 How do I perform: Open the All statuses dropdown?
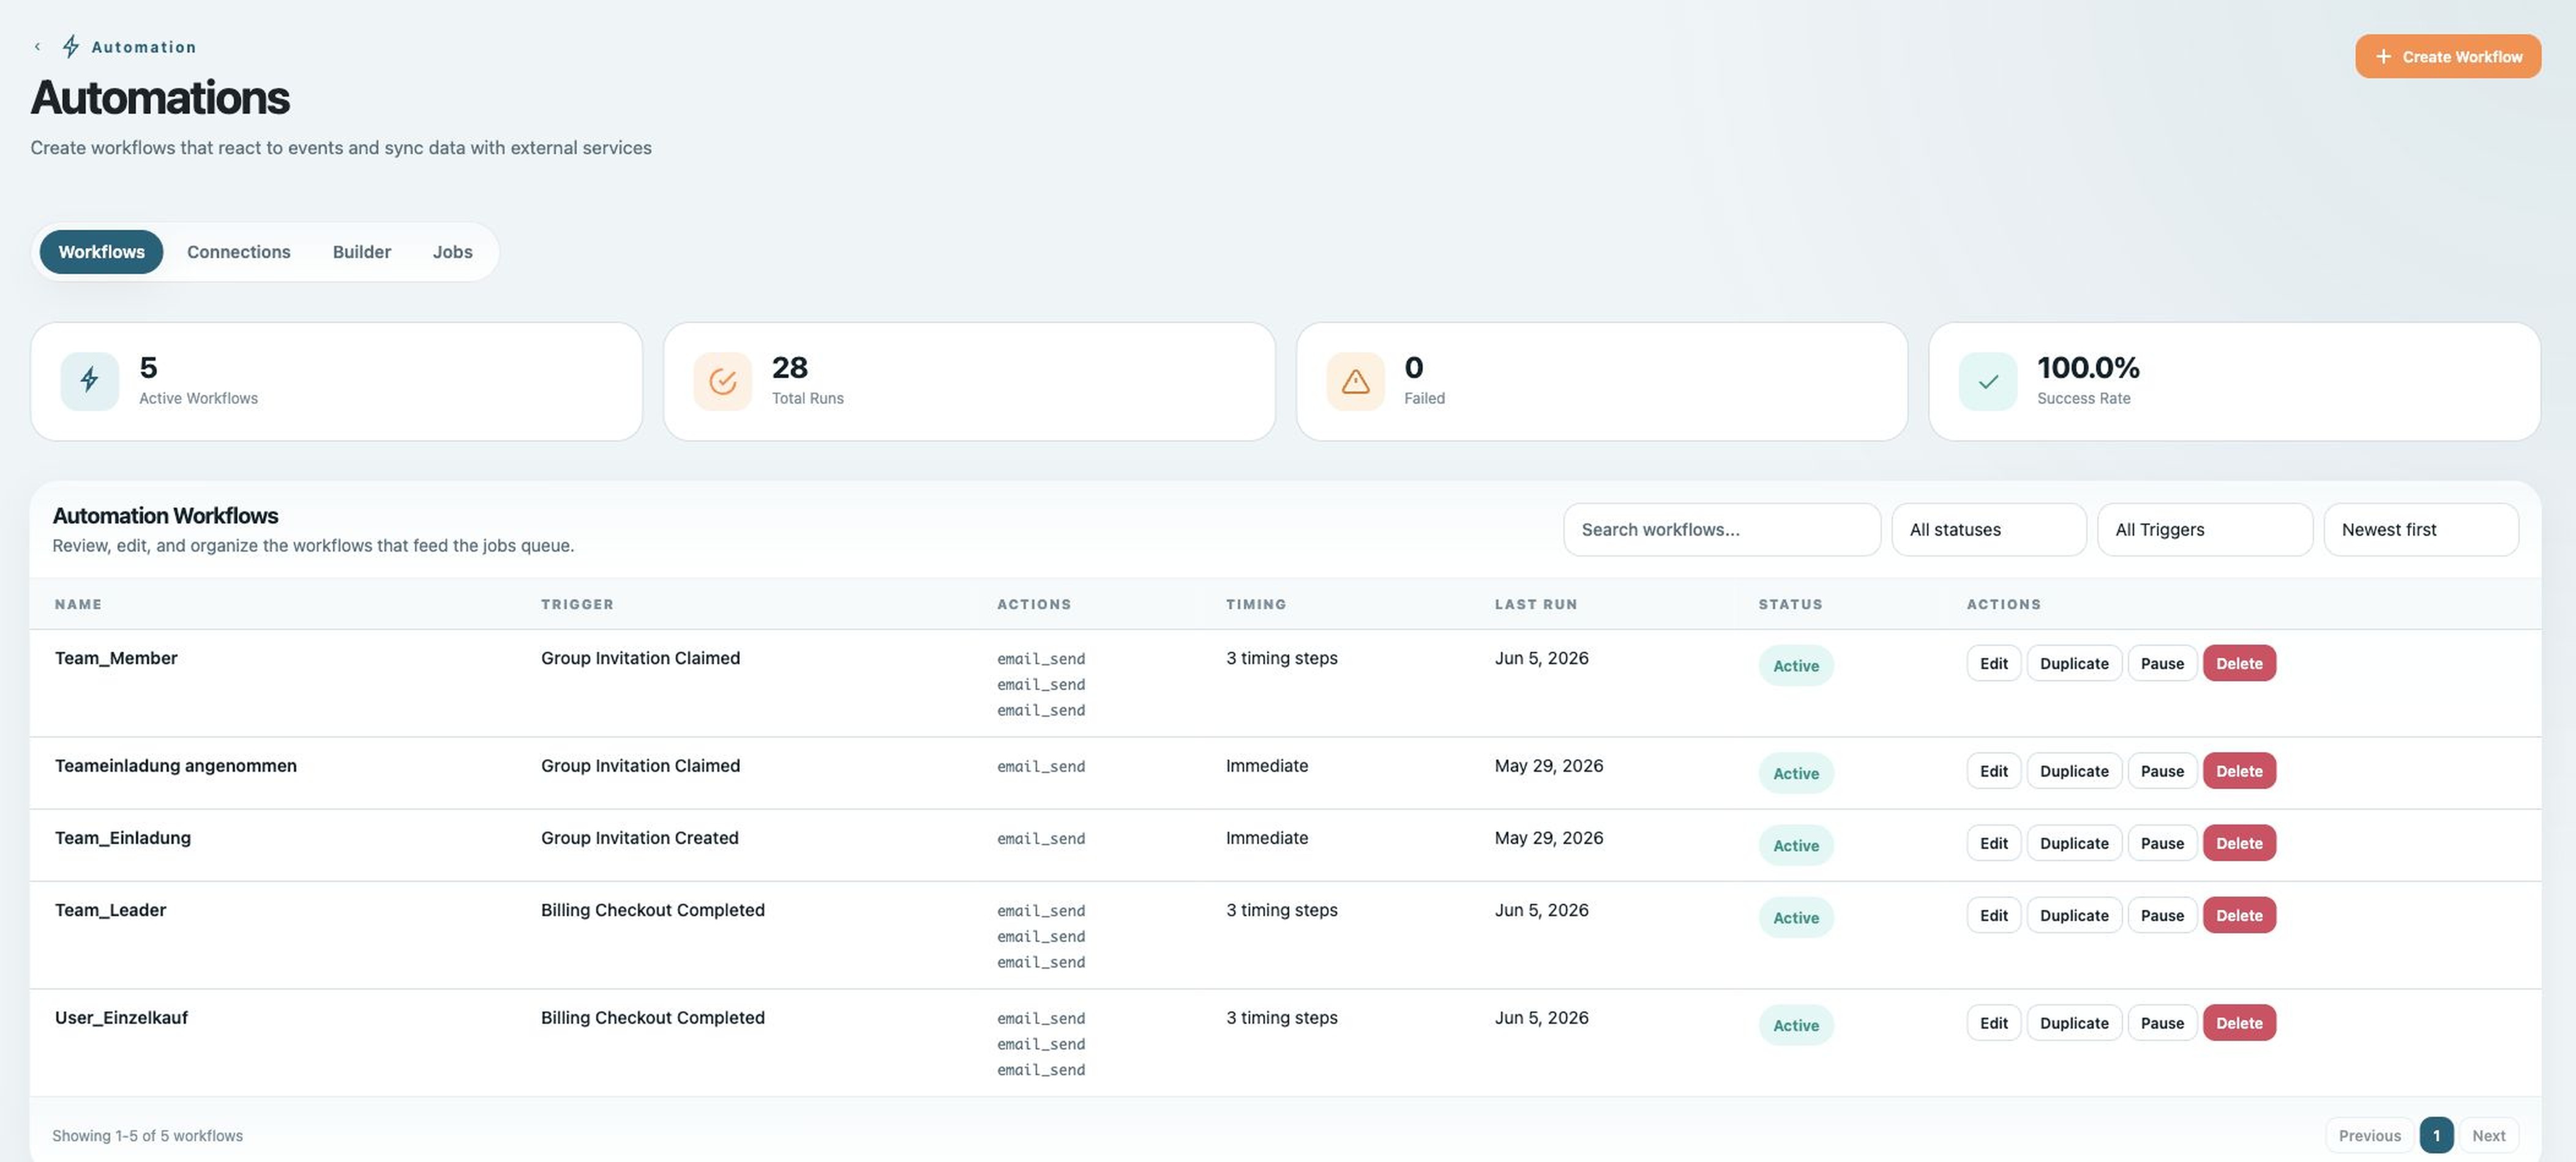[1989, 530]
